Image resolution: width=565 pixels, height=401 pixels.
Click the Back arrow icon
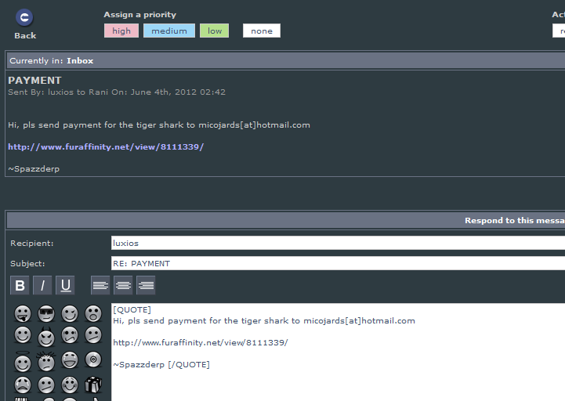coord(25,18)
